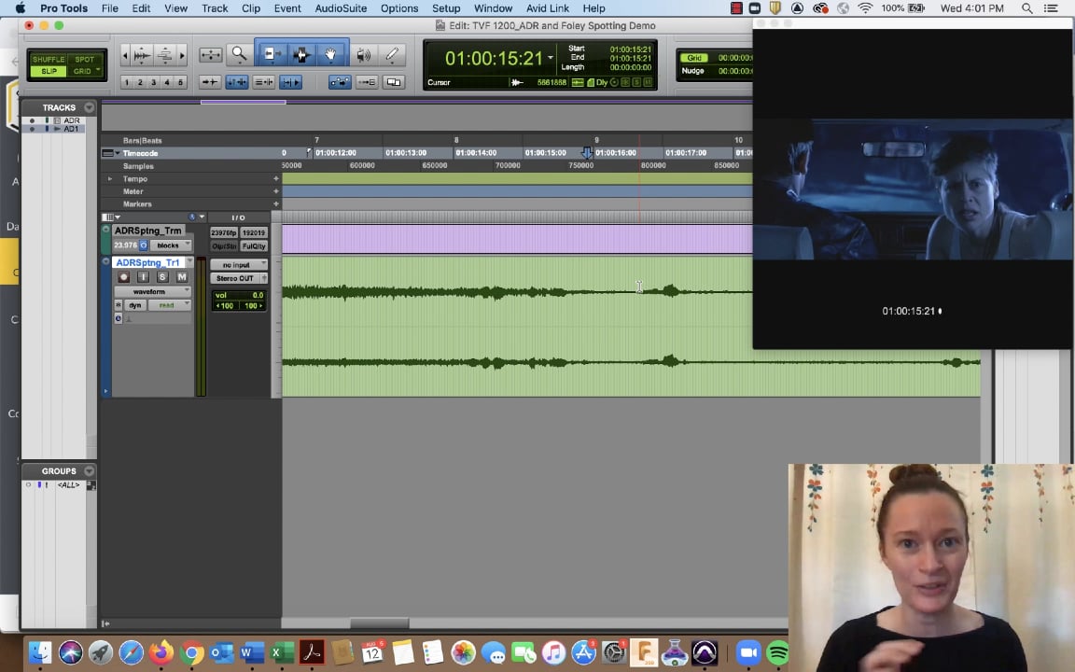Open the waveform track view selector
Screen dimensions: 1075x672
153,291
